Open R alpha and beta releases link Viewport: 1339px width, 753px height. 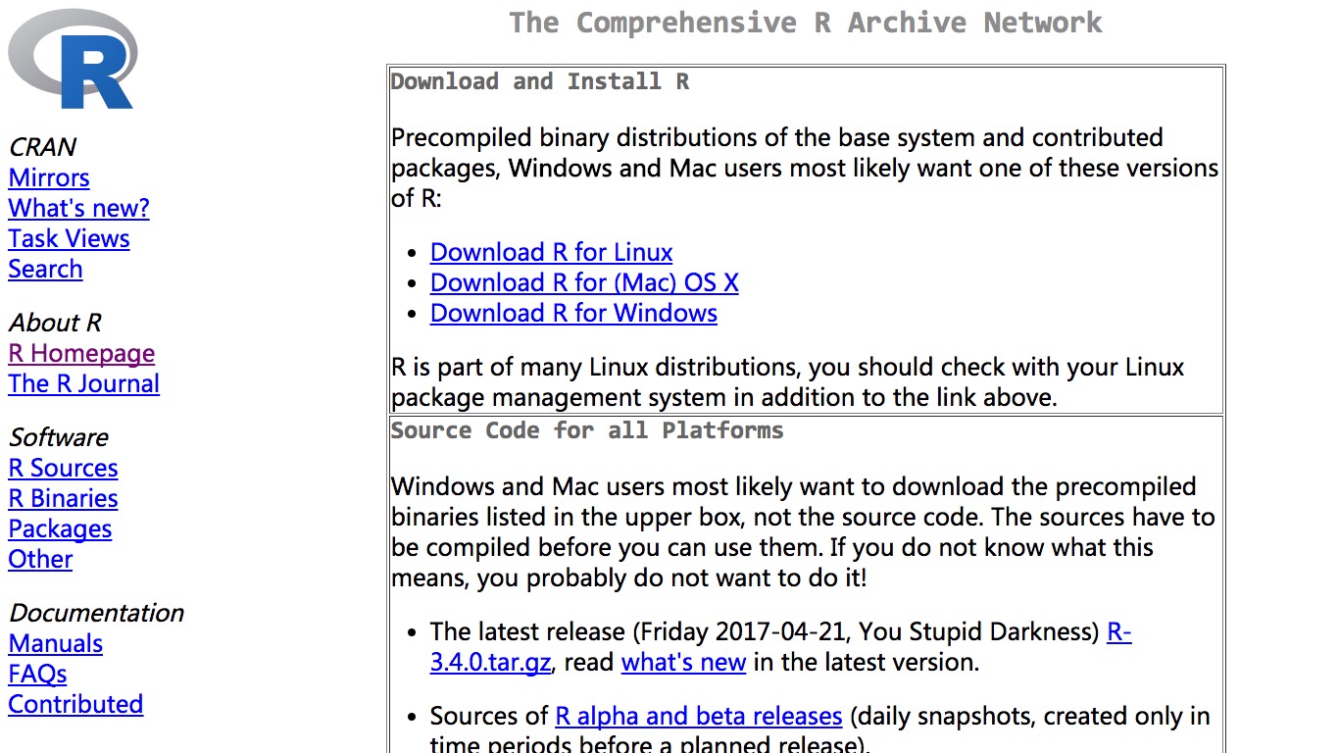[x=699, y=716]
